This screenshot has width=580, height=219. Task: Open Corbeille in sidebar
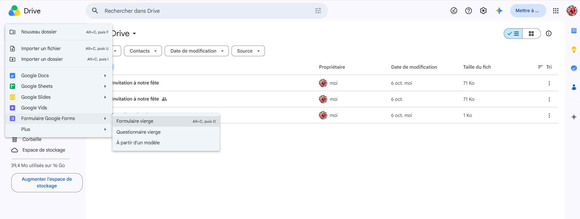point(32,139)
